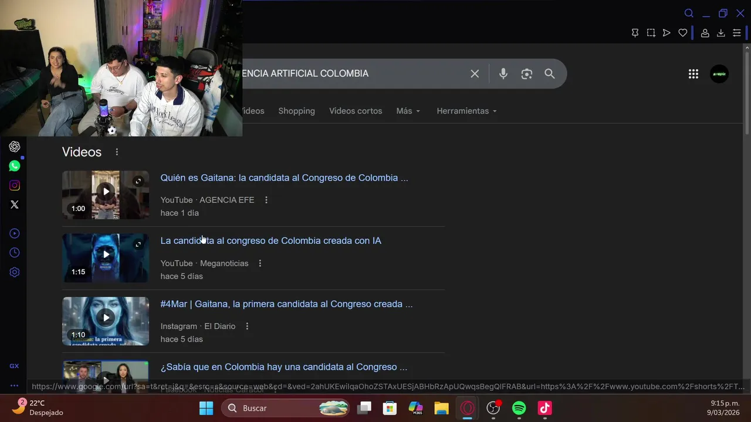This screenshot has height=422, width=751.
Task: Open Microsoft 365 Copilot from taskbar
Action: (x=415, y=408)
